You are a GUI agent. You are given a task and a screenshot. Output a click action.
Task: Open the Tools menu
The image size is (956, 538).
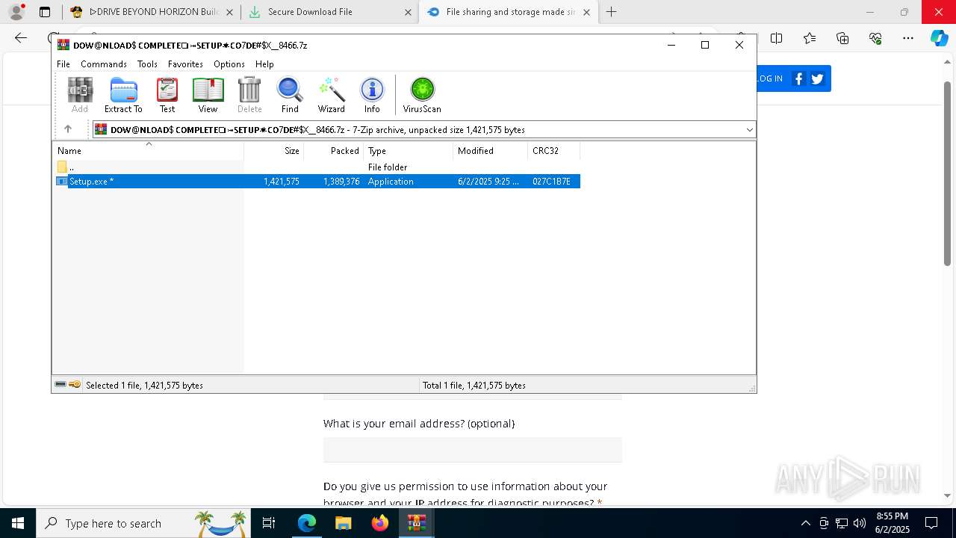pyautogui.click(x=147, y=64)
